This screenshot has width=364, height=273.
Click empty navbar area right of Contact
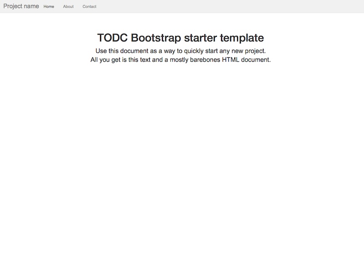[227, 6]
